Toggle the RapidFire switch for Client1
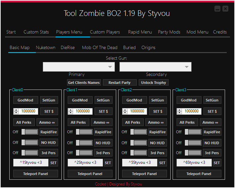This screenshot has height=188, width=235. coord(84,132)
